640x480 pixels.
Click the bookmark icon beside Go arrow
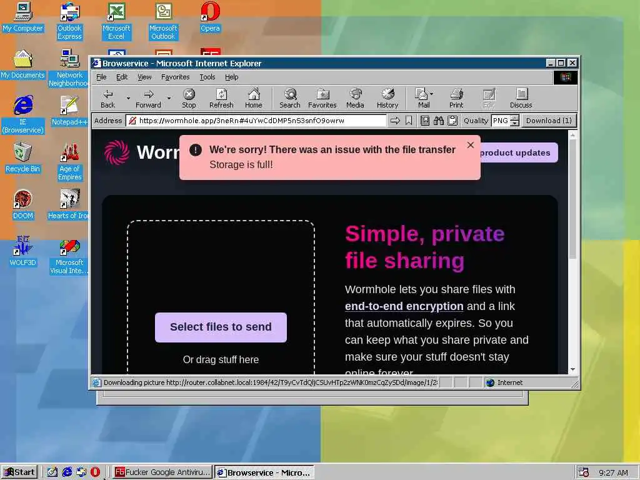coord(409,121)
